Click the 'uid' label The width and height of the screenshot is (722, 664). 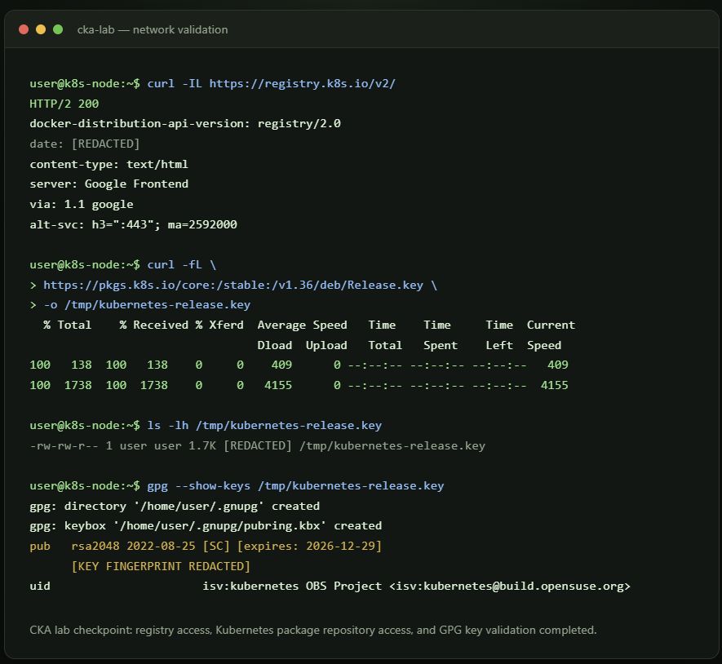point(40,587)
